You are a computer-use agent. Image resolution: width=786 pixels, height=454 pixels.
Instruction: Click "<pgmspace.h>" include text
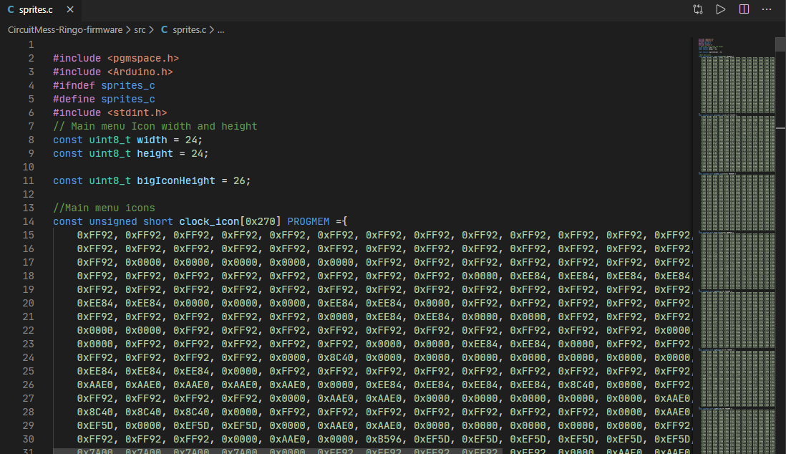(x=143, y=59)
